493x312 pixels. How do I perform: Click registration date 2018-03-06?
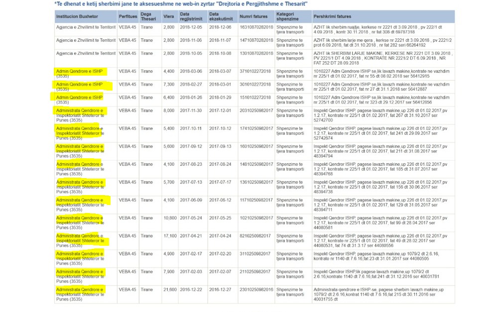[x=192, y=72]
